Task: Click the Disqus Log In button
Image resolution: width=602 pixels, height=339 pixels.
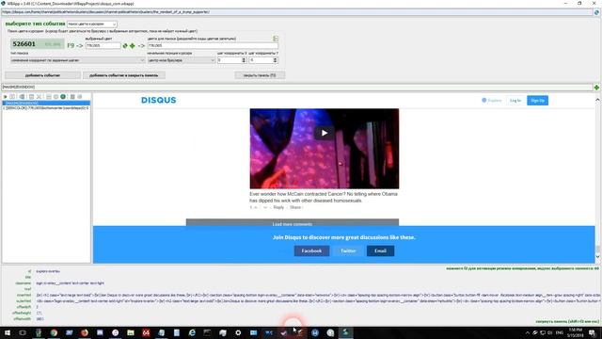Action: point(515,101)
